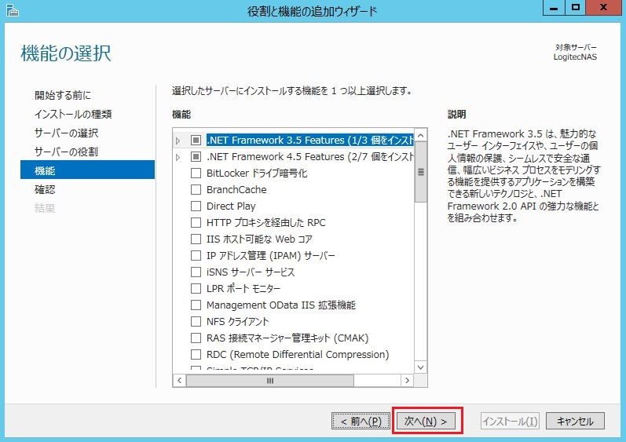Click the horizontal scrollbar thumb
Viewport: 626px width, 442px height.
click(x=270, y=381)
